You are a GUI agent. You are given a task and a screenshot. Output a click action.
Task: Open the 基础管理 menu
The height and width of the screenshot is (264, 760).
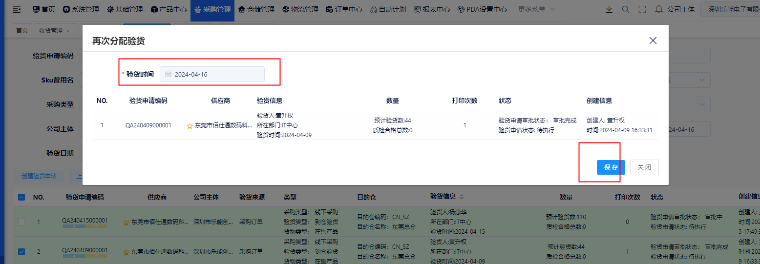tap(125, 9)
